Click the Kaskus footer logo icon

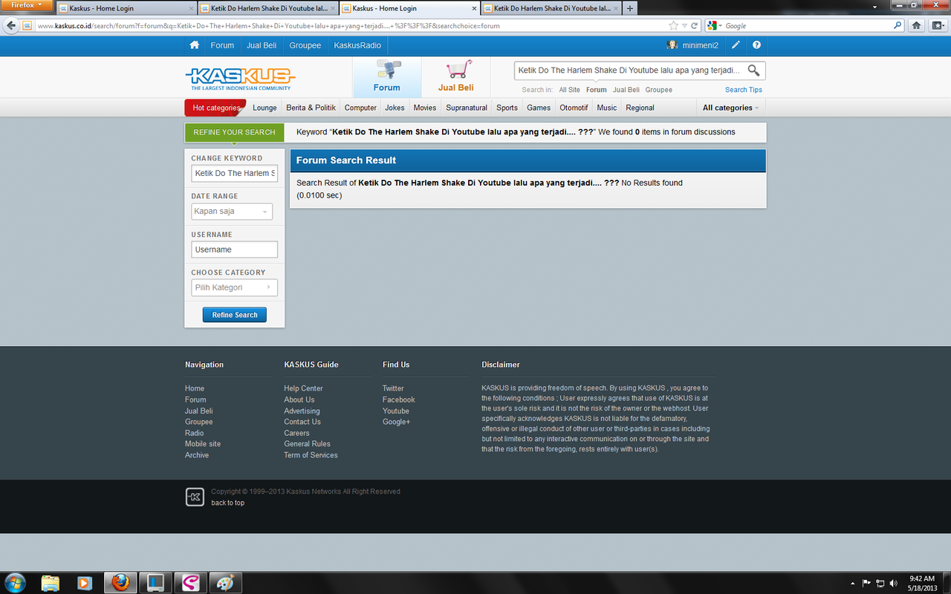[x=195, y=497]
